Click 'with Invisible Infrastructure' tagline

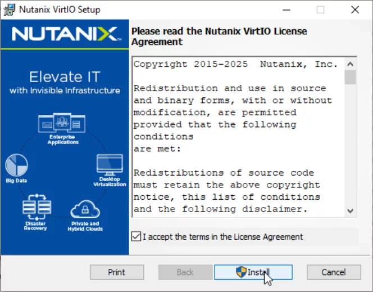(x=65, y=91)
